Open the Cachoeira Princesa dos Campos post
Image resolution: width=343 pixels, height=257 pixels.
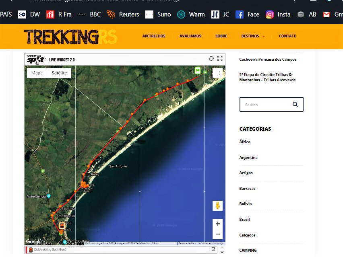tap(268, 60)
